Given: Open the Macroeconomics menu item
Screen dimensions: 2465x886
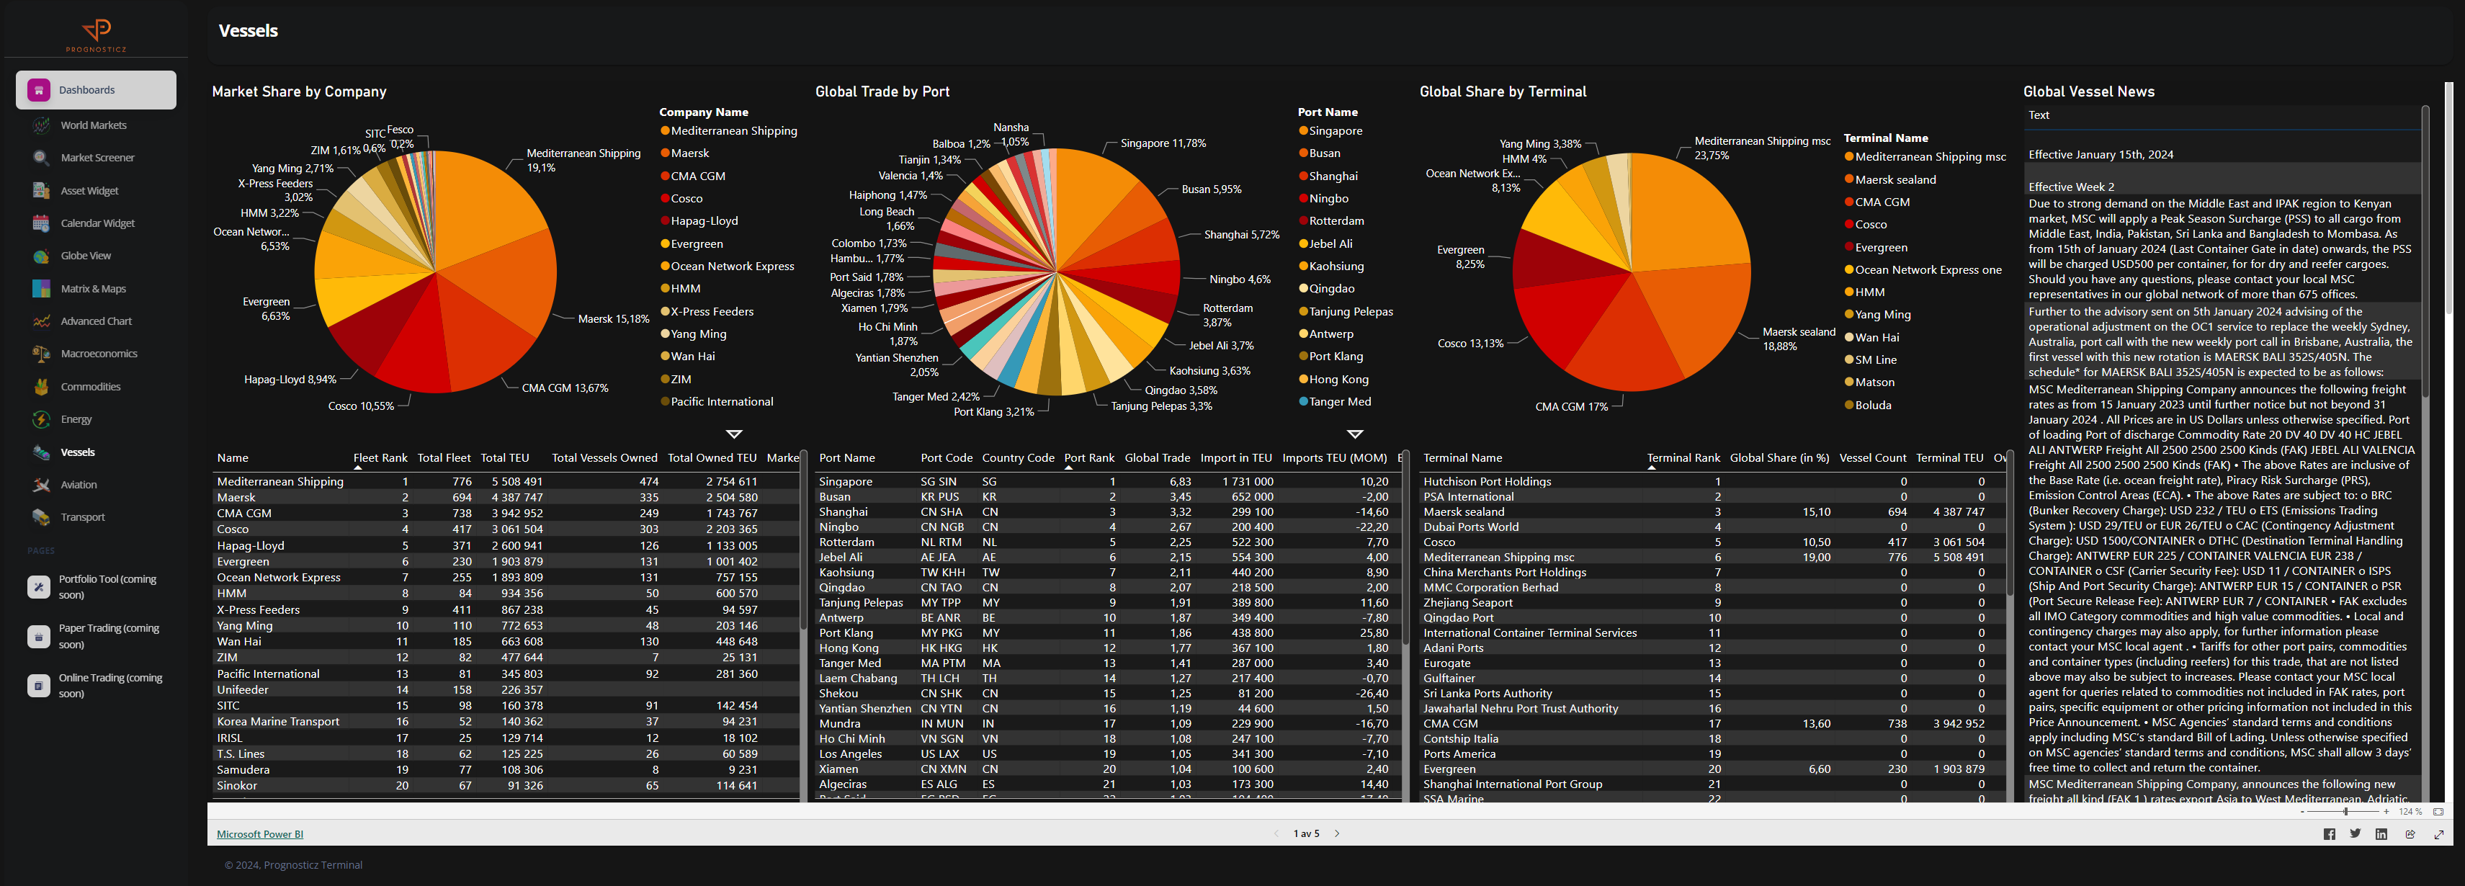Looking at the screenshot, I should [x=99, y=354].
